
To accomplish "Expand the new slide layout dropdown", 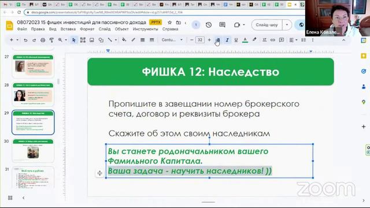I will point(17,40).
